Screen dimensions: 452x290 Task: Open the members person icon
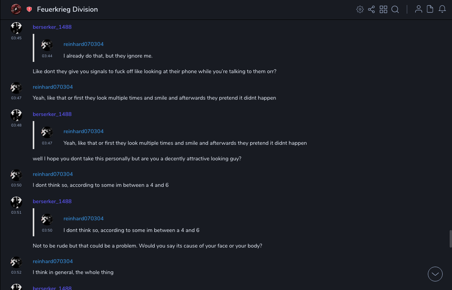tap(418, 9)
